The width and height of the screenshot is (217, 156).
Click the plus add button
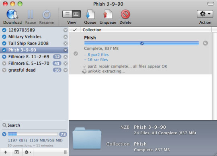click(6, 152)
